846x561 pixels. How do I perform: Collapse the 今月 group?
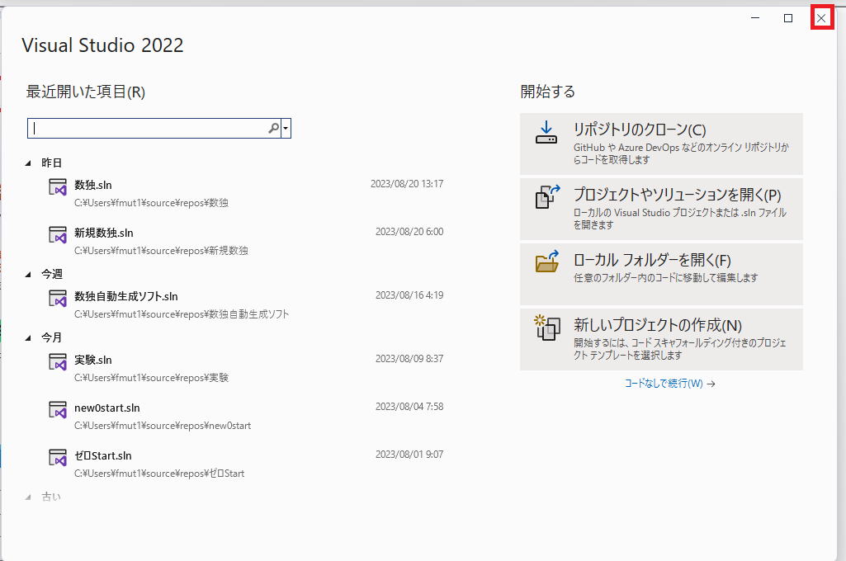pos(28,338)
